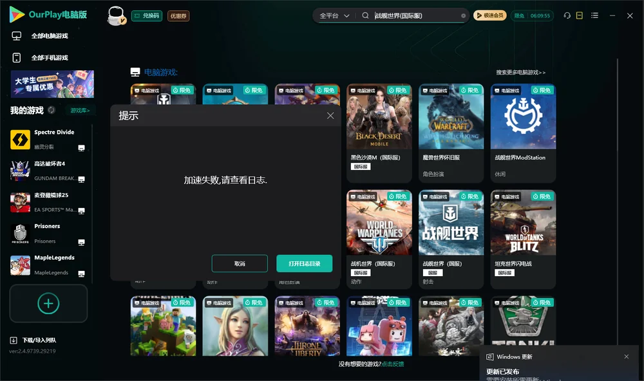Close the Windows 更新 notification
The width and height of the screenshot is (644, 381).
(x=627, y=357)
